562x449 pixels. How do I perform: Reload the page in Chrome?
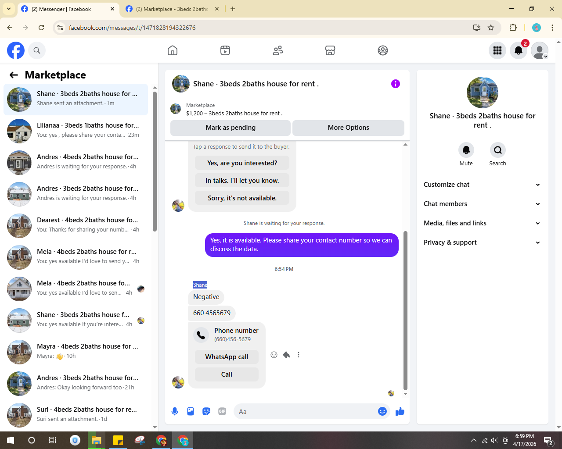(41, 28)
